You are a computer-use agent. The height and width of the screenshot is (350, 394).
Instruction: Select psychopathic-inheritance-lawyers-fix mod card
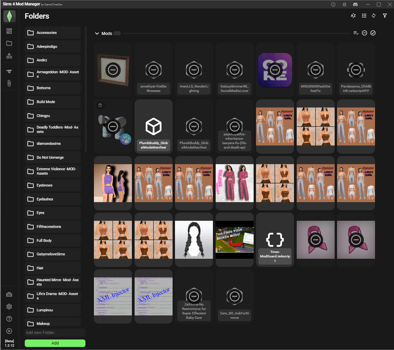(x=234, y=127)
